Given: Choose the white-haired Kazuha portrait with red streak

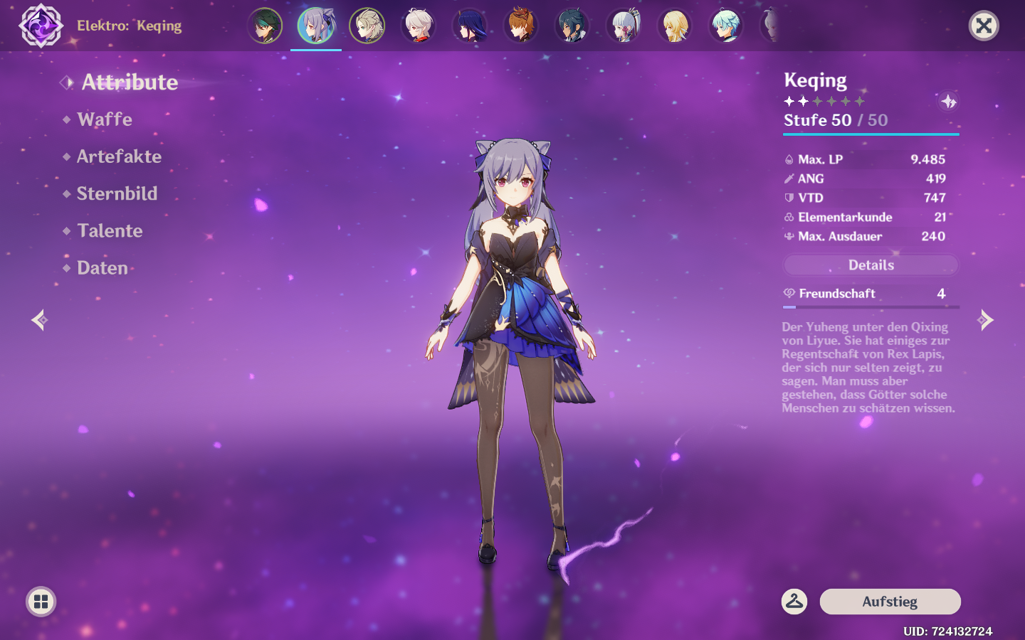Looking at the screenshot, I should 419,26.
